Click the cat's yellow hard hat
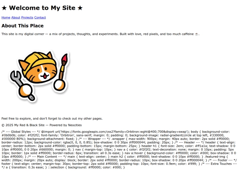 tap(40, 60)
